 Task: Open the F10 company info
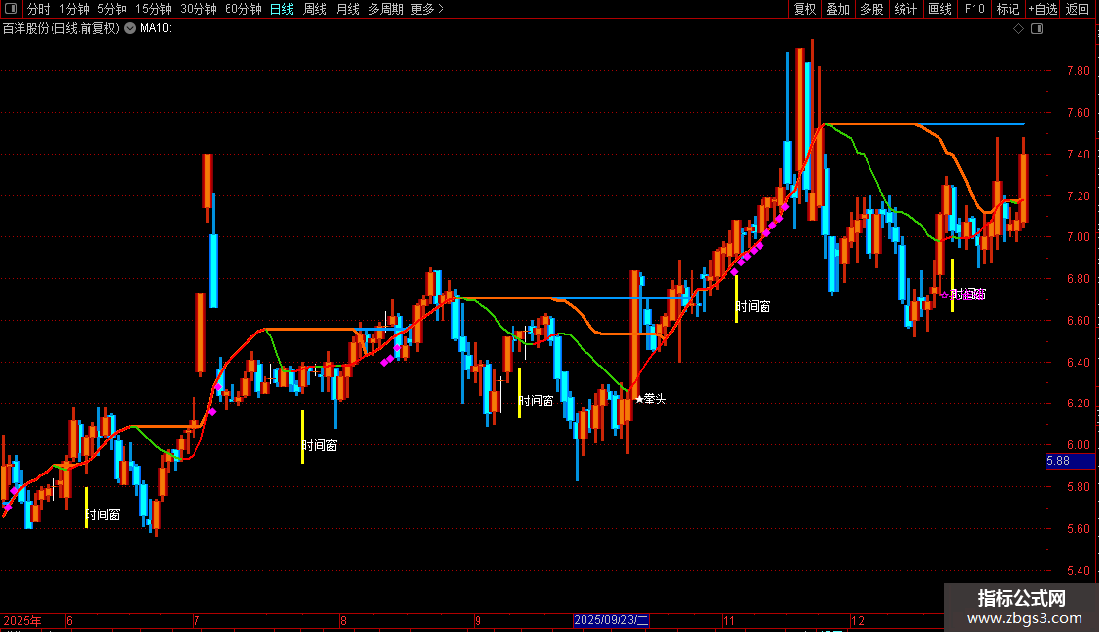(975, 9)
